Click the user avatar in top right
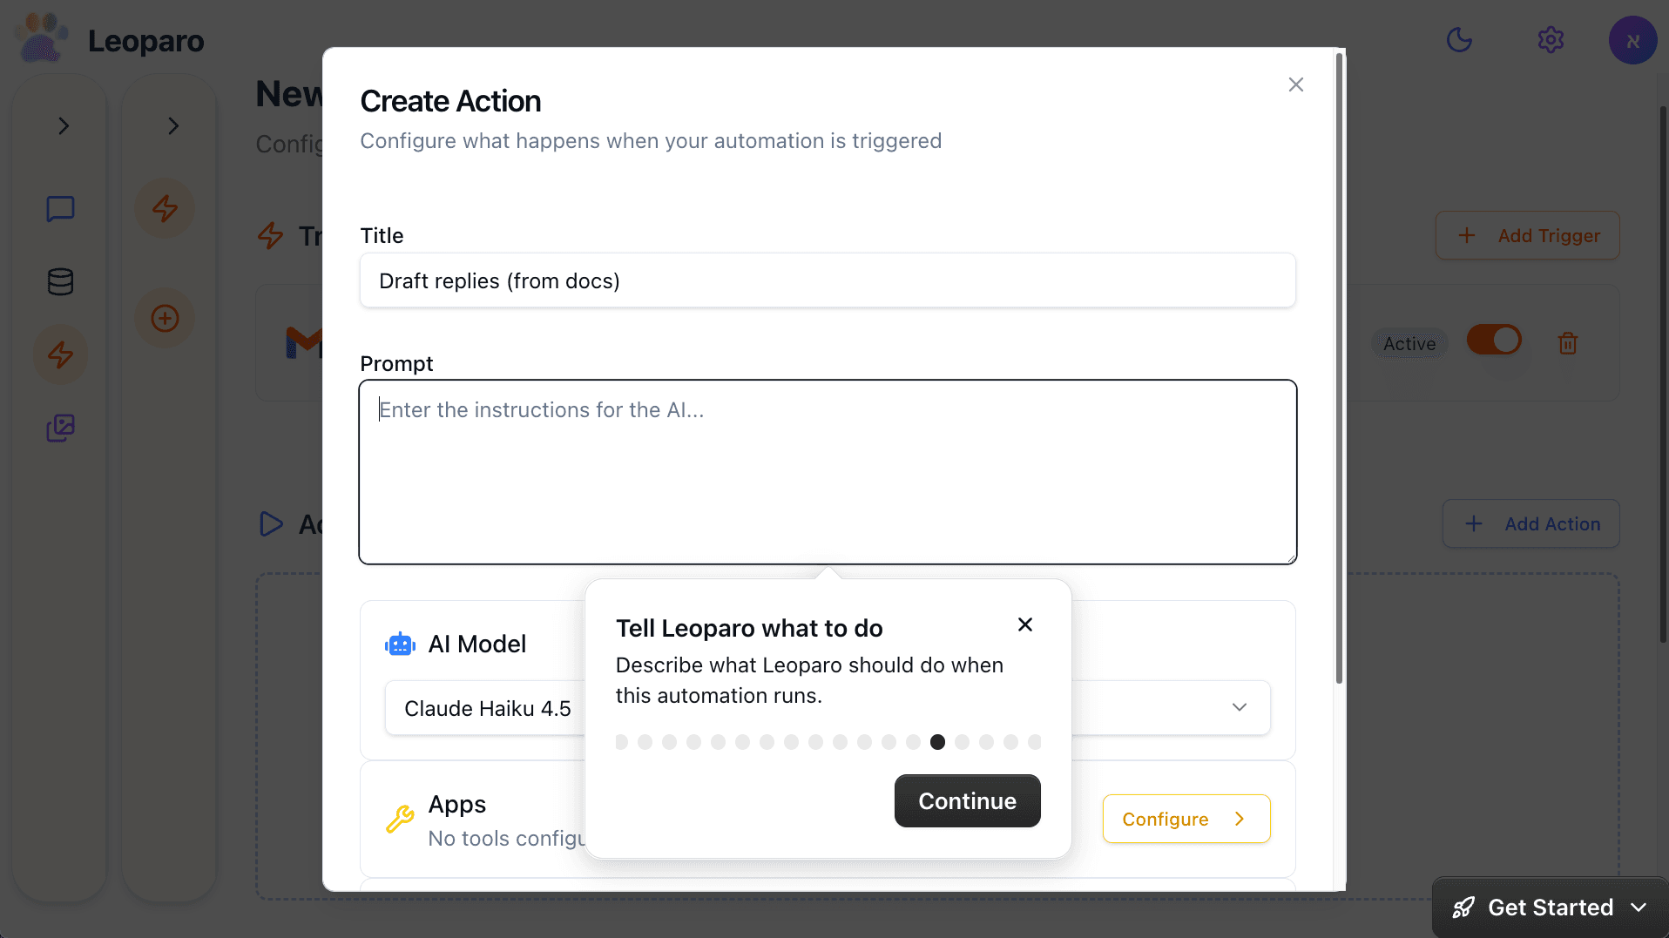This screenshot has height=938, width=1669. click(1632, 40)
